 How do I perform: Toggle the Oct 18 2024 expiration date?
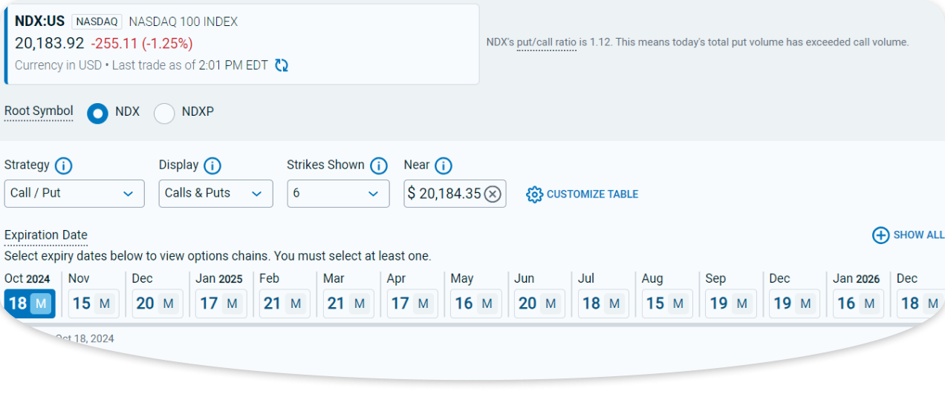pyautogui.click(x=30, y=303)
